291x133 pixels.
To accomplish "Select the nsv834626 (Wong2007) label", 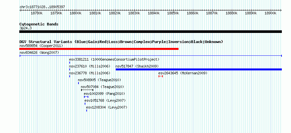I will (x=39, y=53).
